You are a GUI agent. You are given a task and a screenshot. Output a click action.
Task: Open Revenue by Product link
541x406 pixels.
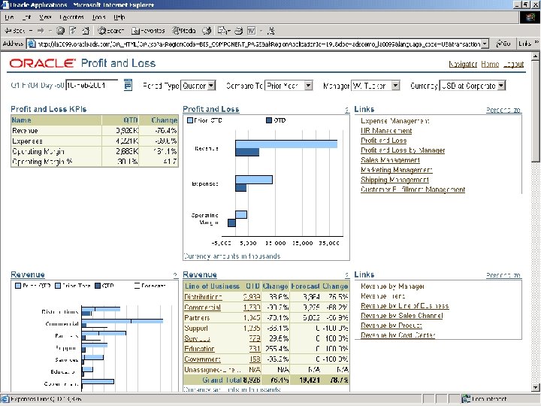(x=391, y=326)
